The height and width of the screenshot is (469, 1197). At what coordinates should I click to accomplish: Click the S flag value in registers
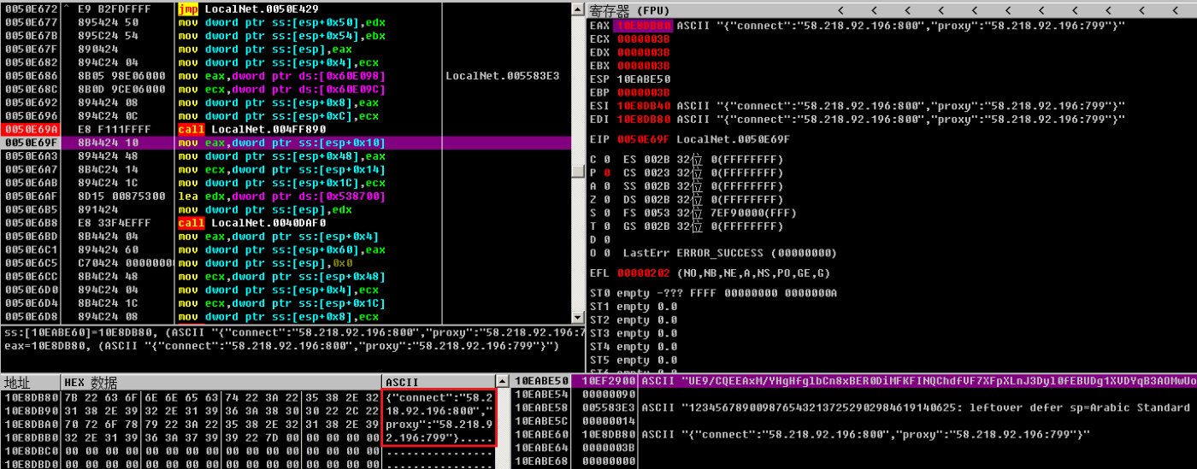(606, 213)
